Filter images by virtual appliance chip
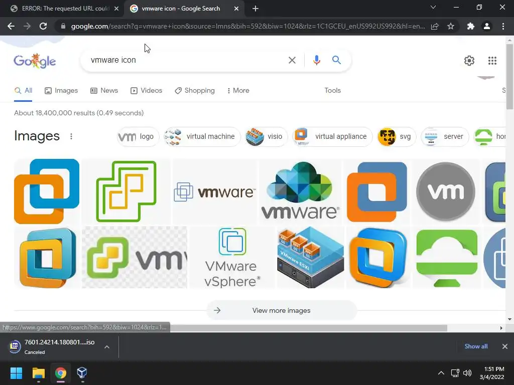This screenshot has height=385, width=514. coord(332,136)
